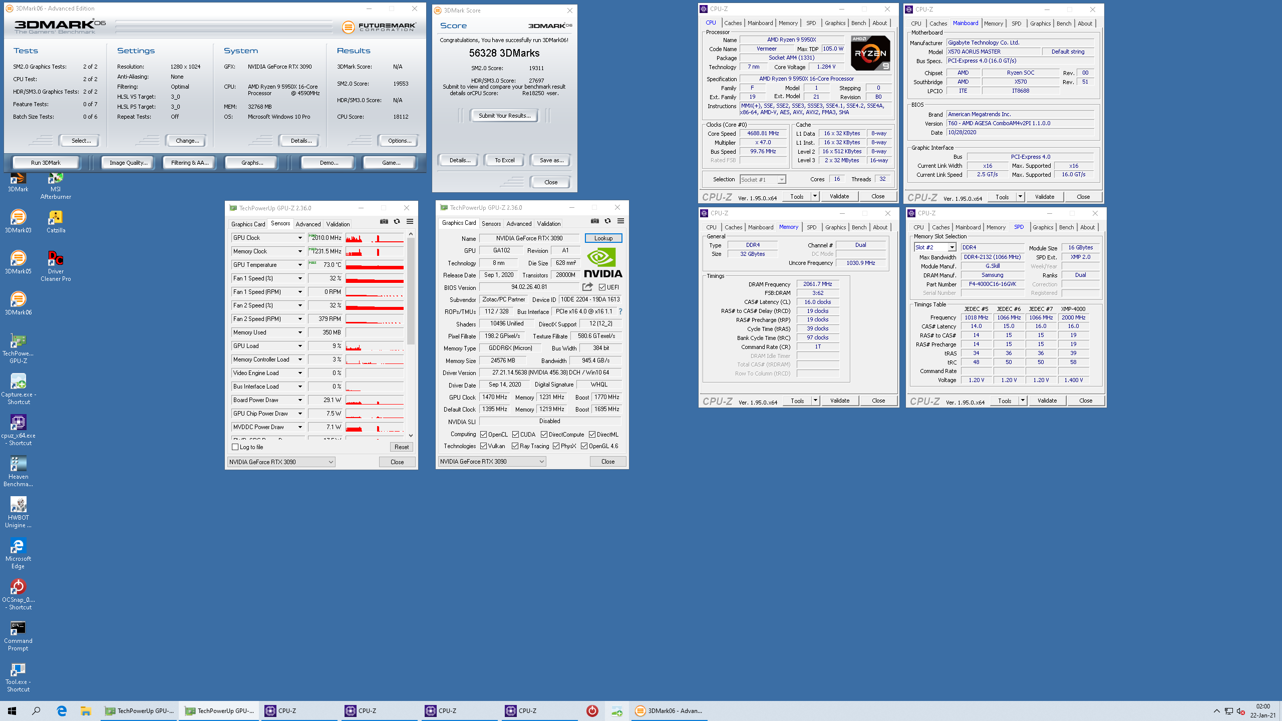Click BIOS export share icon in GPU-Z
The width and height of the screenshot is (1282, 721).
(x=588, y=287)
